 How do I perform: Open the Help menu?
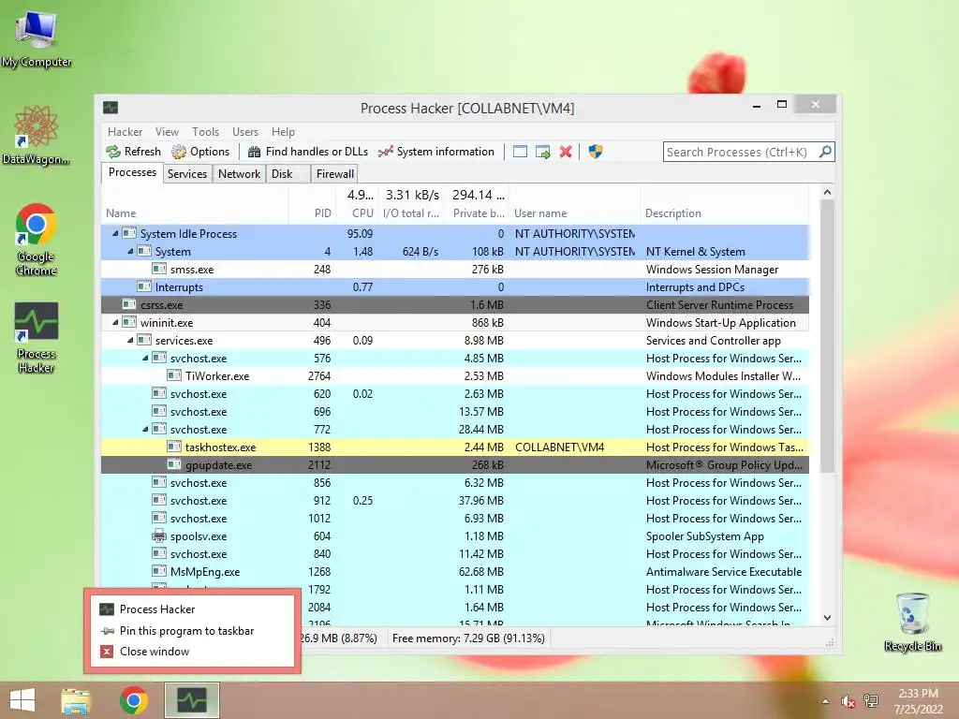tap(283, 132)
